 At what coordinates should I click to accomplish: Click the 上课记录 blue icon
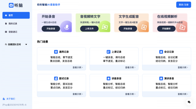108,52
